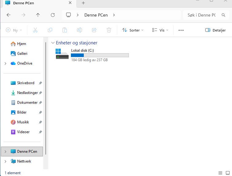The image size is (232, 176).
Task: Toggle the Detaljer pane
Action: tap(215, 30)
